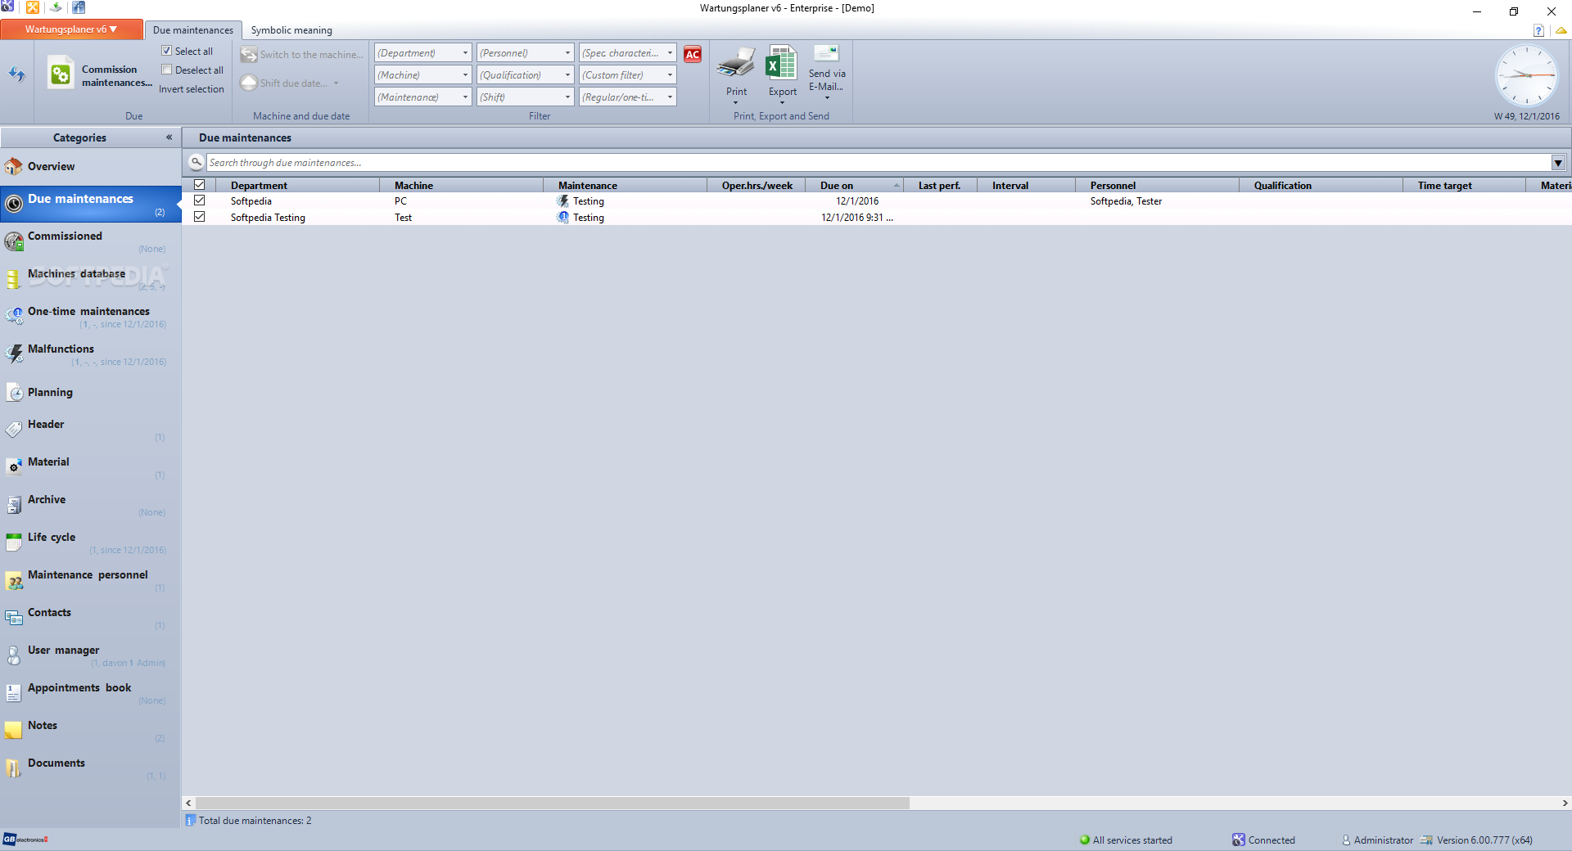
Task: Collapse the Categories panel chevron
Action: pos(169,137)
